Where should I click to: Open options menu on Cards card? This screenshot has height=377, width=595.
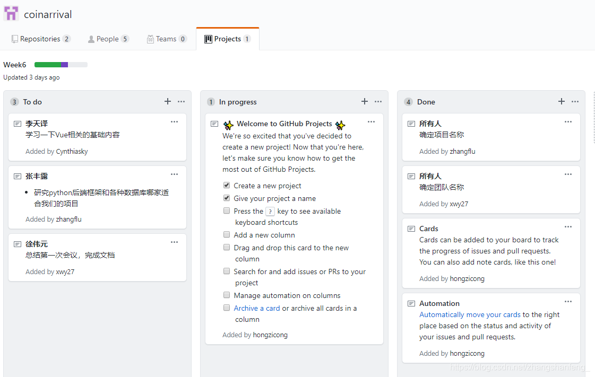click(568, 226)
